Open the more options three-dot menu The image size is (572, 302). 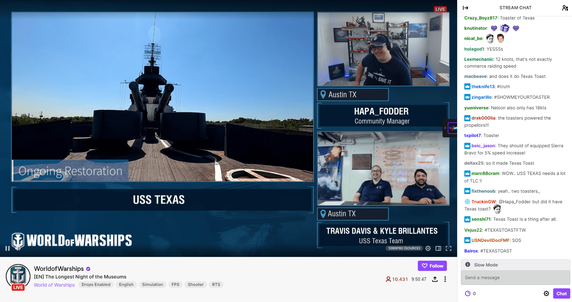(445, 279)
